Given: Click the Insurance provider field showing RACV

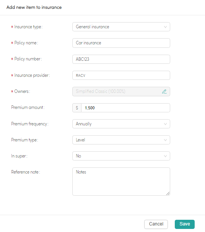Looking at the screenshot, I should point(121,75).
